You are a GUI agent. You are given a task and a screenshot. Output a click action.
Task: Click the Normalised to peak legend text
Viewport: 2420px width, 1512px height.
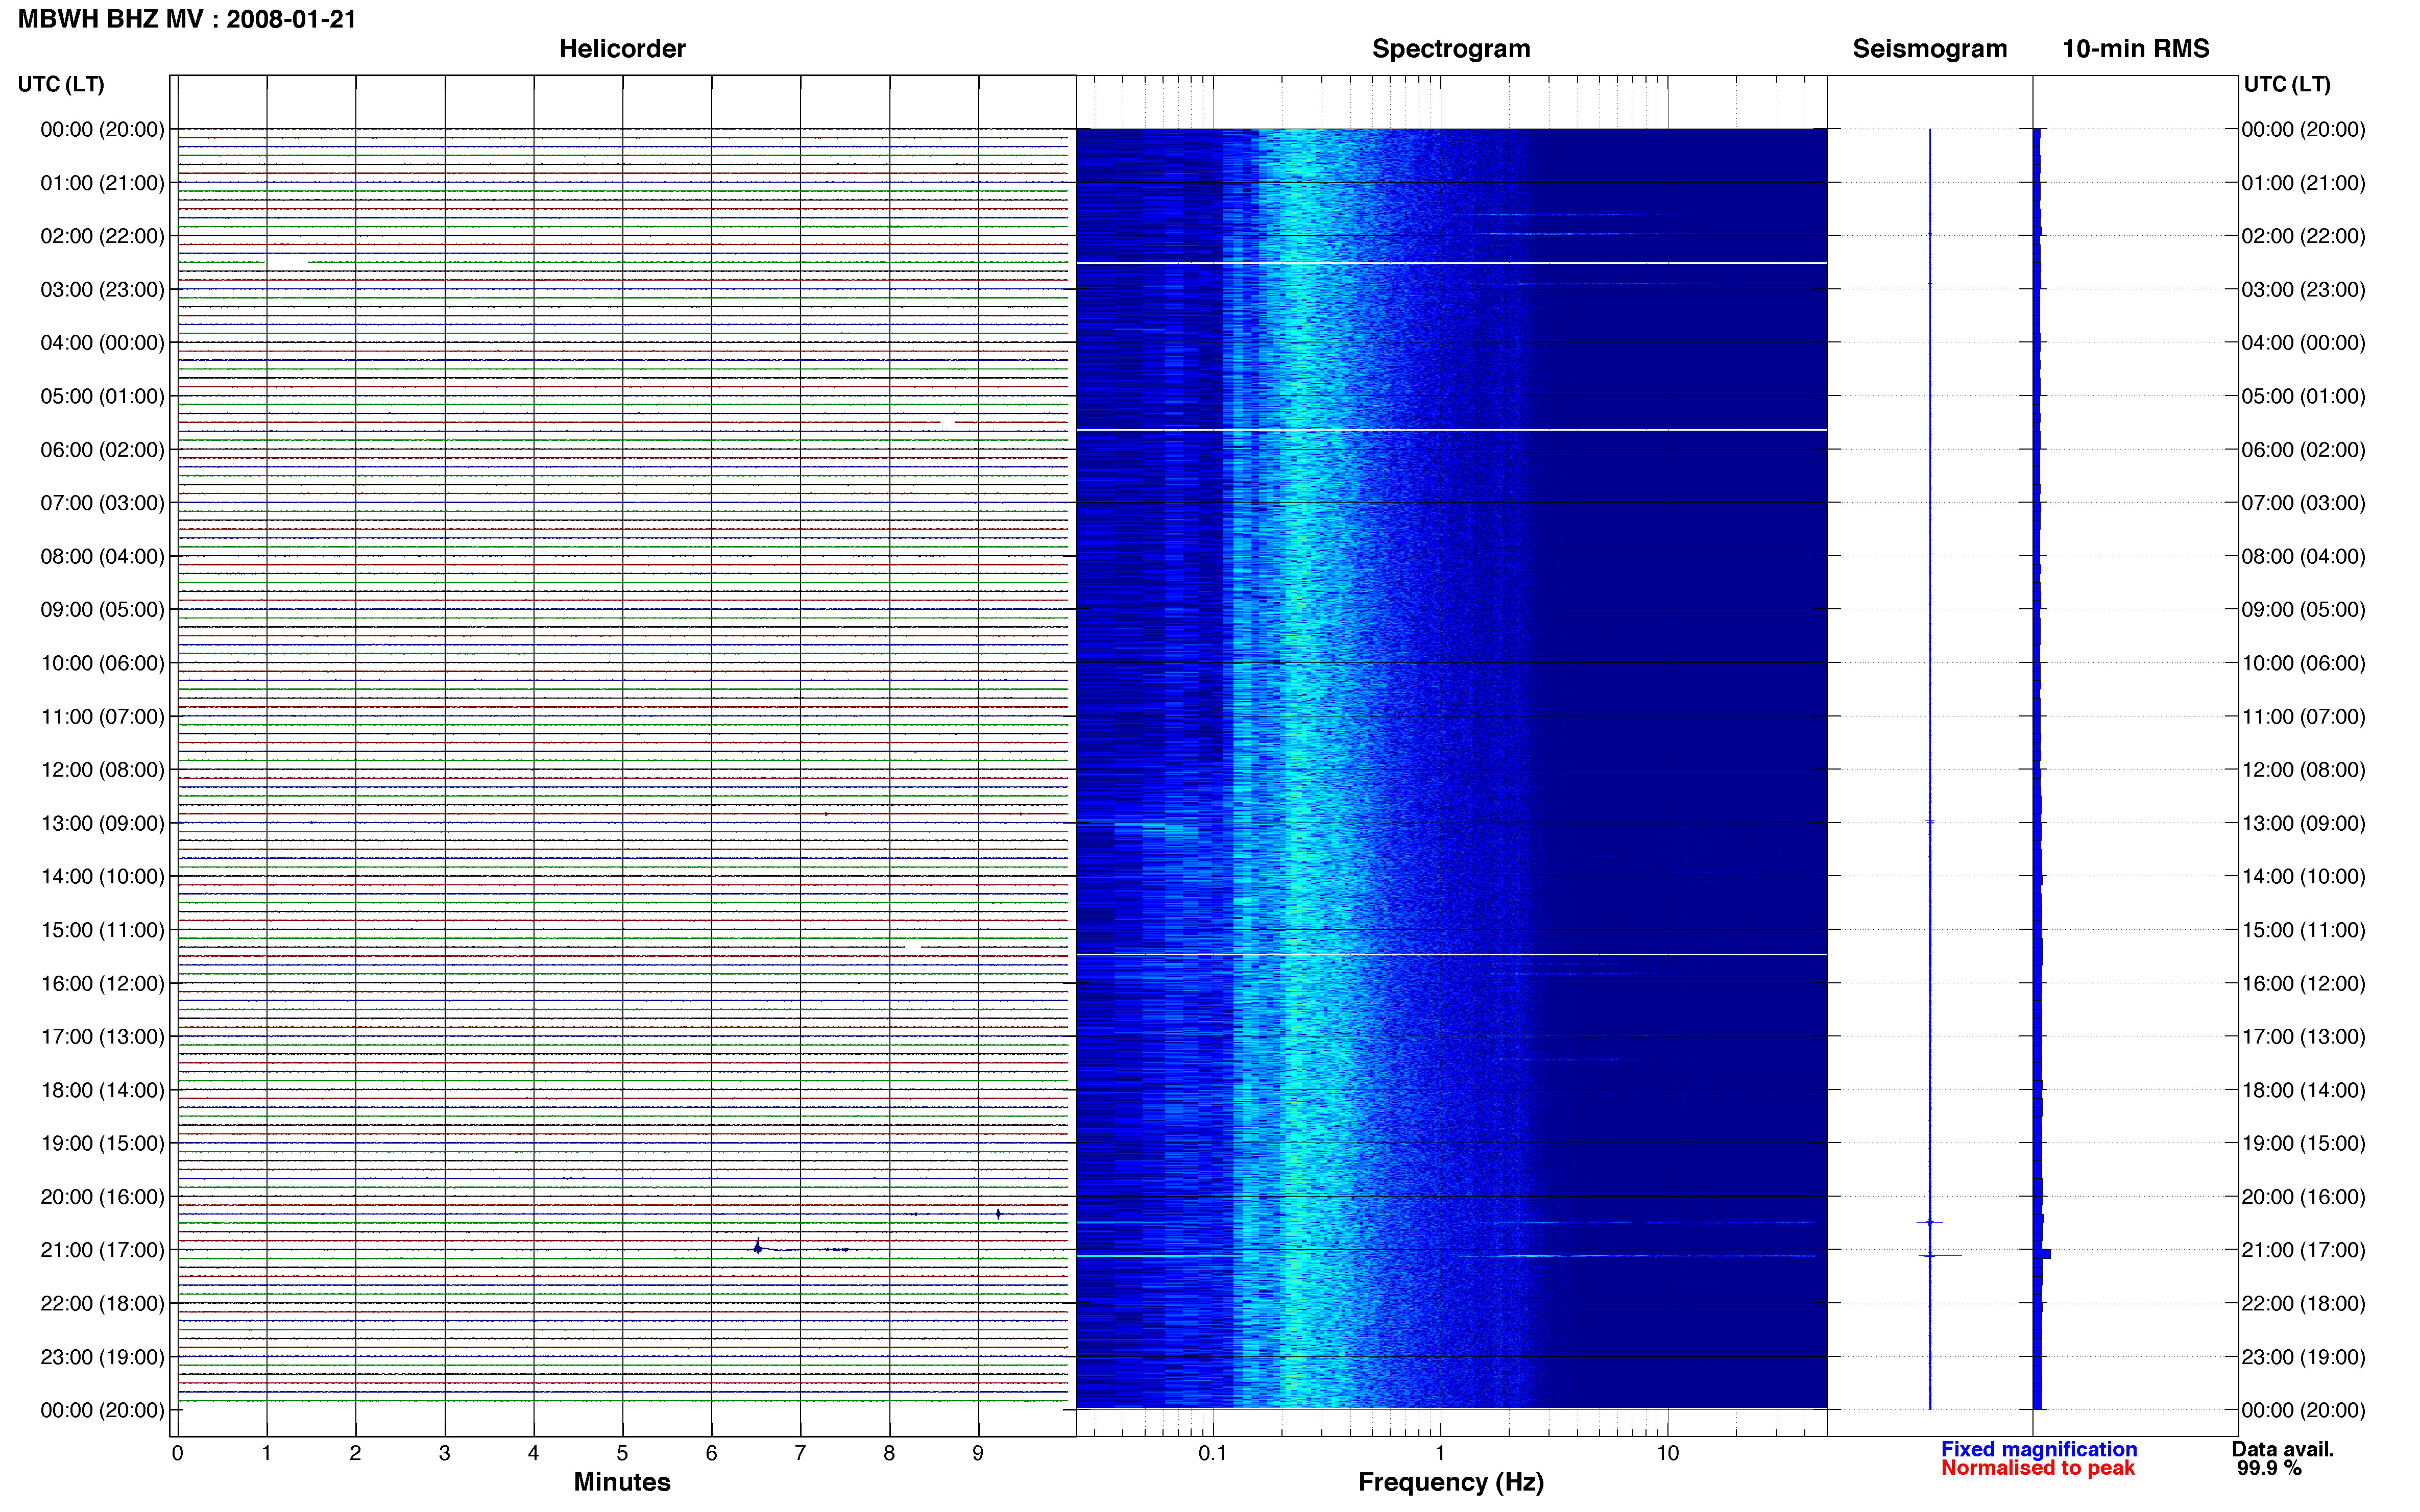pyautogui.click(x=2038, y=1468)
